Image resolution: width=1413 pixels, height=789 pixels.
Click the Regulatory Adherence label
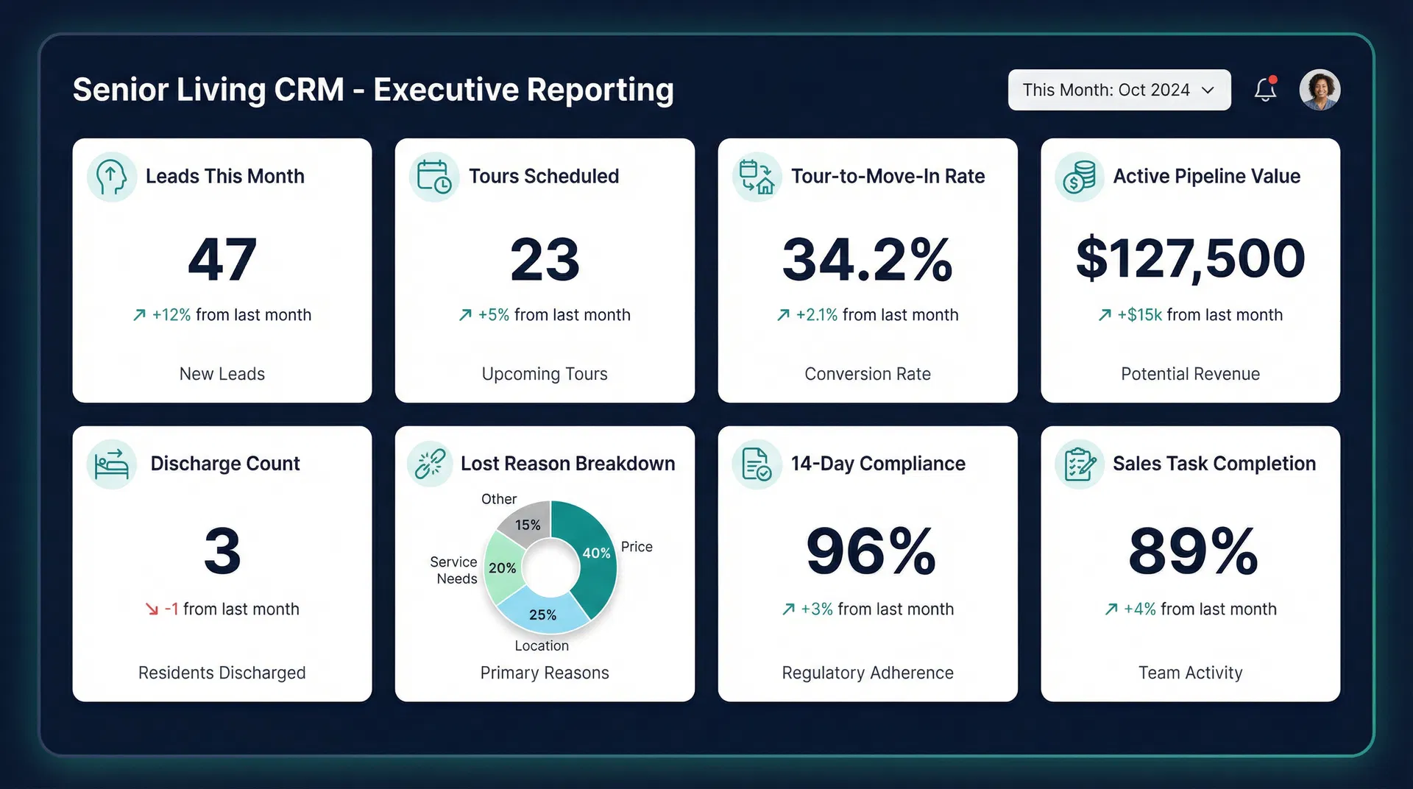click(868, 672)
